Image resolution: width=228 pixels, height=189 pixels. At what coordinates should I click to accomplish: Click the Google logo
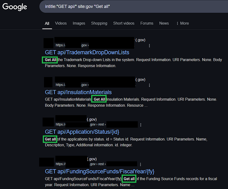click(15, 7)
